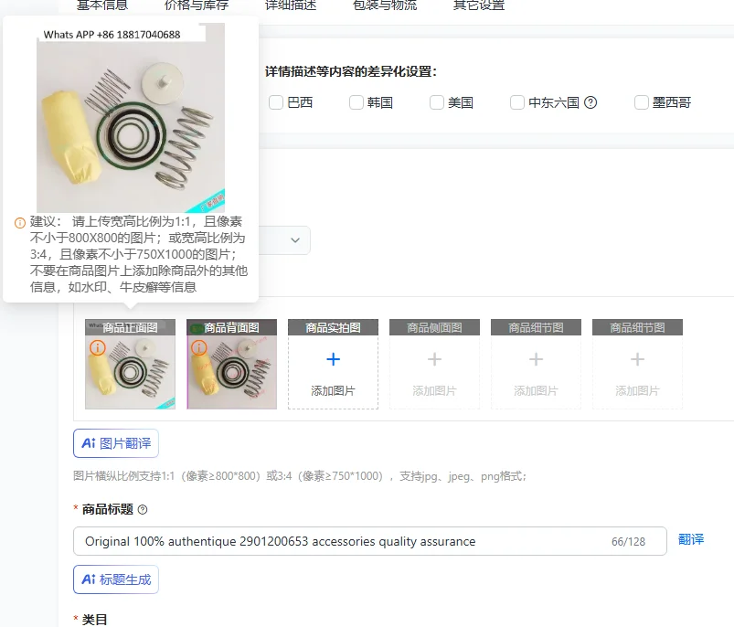This screenshot has width=734, height=627.
Task: Click the AI 图片翻译 button
Action: point(116,443)
